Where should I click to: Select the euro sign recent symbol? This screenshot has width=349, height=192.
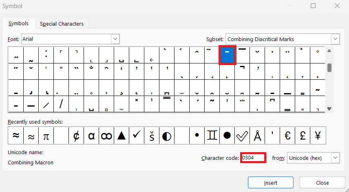tap(287, 135)
